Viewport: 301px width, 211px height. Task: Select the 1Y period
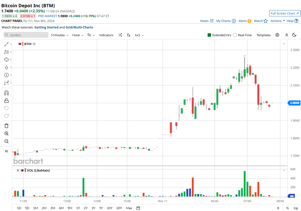pos(78,208)
